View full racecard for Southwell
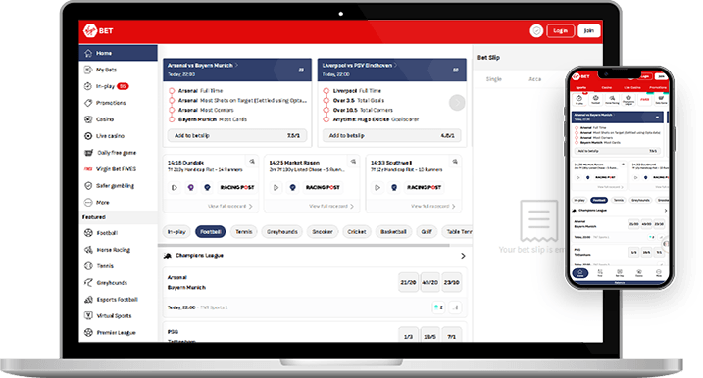 433,206
